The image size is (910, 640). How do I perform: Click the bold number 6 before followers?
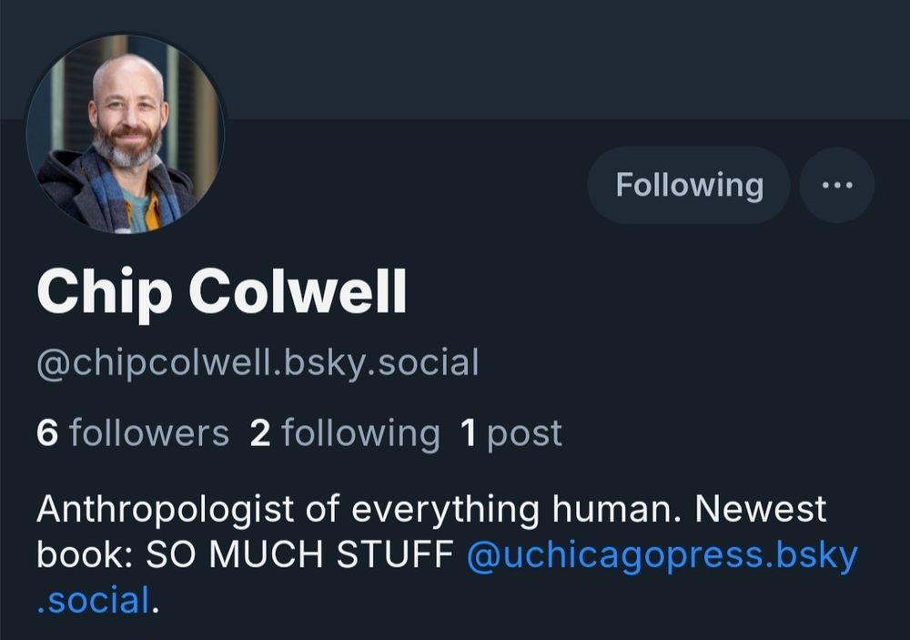click(x=47, y=433)
